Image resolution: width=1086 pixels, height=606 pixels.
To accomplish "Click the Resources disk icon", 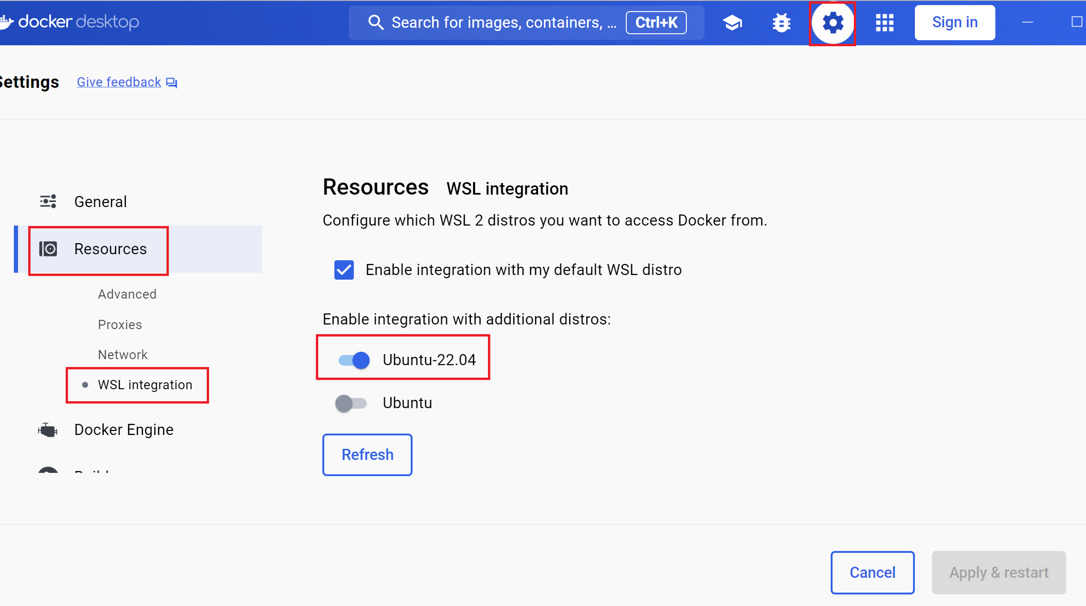I will point(48,249).
